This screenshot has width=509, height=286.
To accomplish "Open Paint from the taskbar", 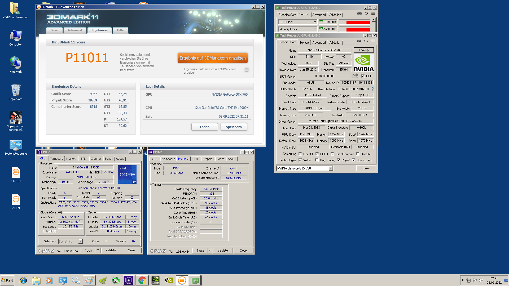I will pos(89,280).
